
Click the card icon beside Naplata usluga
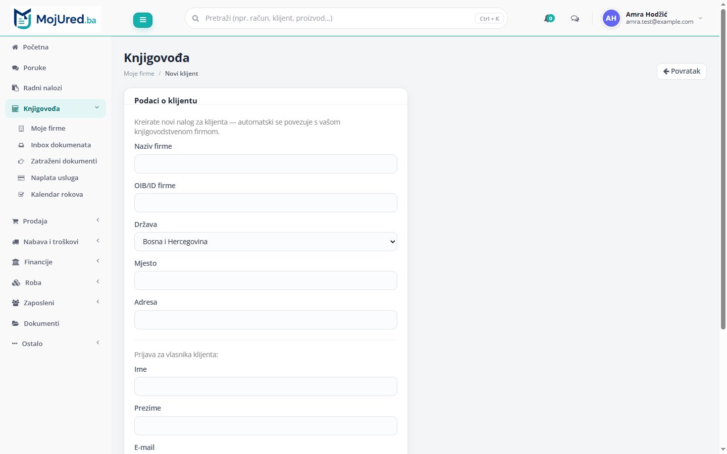click(x=21, y=178)
